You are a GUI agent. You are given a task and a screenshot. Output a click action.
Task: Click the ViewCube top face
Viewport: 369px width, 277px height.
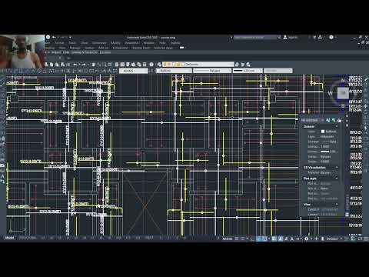pos(343,93)
